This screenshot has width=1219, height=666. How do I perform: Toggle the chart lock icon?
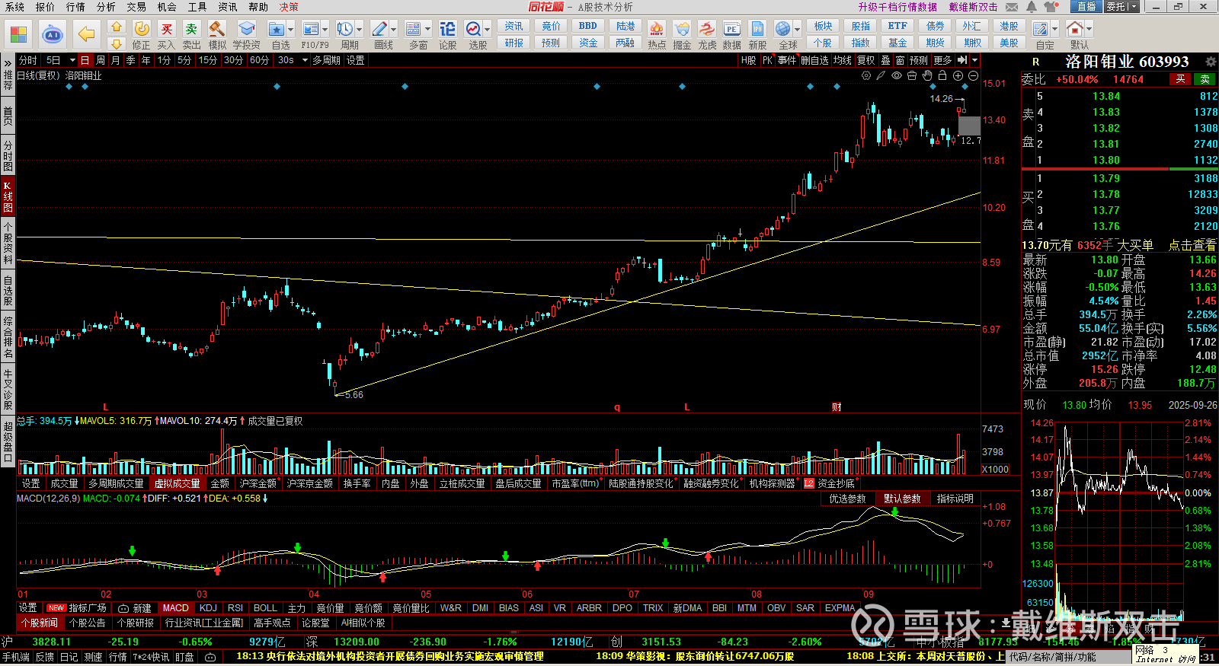tap(942, 75)
